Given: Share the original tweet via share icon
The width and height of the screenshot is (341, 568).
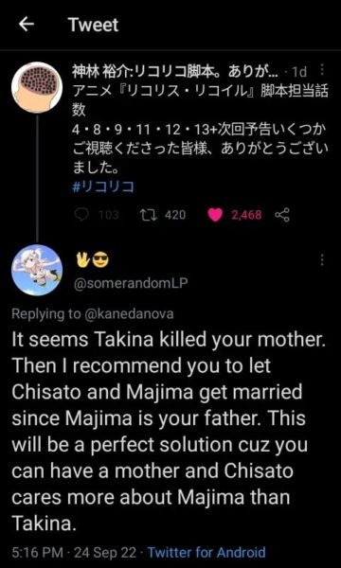Looking at the screenshot, I should point(282,215).
